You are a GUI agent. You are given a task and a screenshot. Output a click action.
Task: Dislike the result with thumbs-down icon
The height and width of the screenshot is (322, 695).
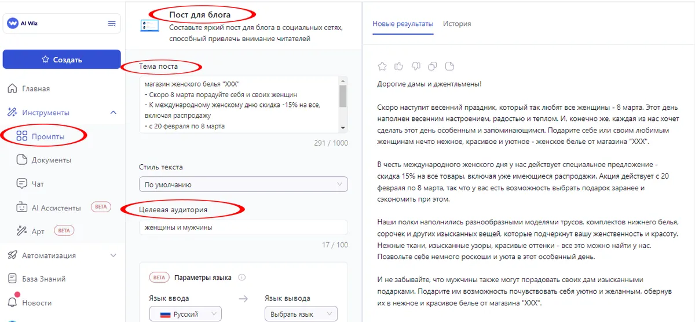click(415, 65)
